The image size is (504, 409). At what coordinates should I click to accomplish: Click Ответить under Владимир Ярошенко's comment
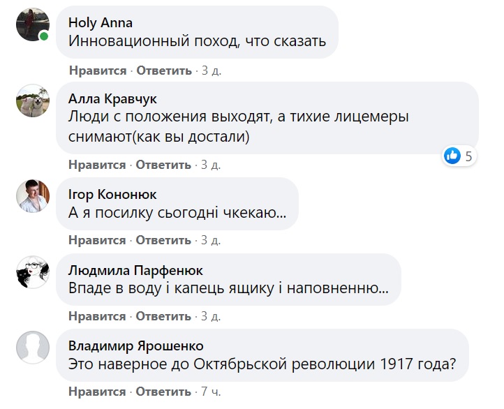tap(163, 392)
